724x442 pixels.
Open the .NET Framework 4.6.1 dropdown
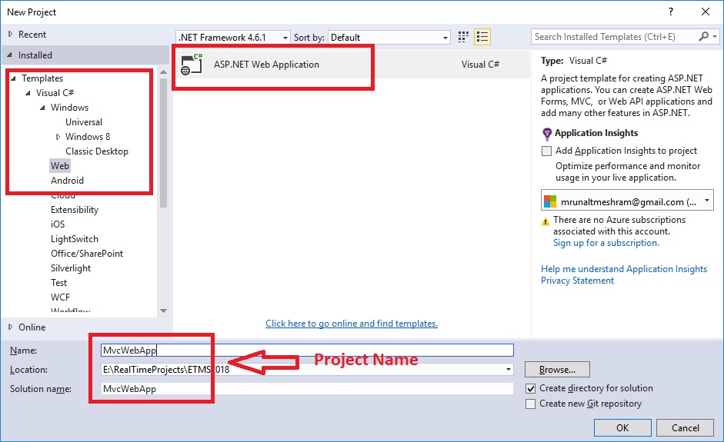point(233,38)
